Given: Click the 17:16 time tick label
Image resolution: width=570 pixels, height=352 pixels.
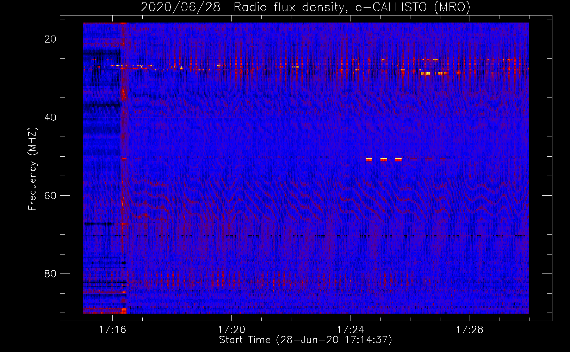Looking at the screenshot, I should [x=112, y=329].
